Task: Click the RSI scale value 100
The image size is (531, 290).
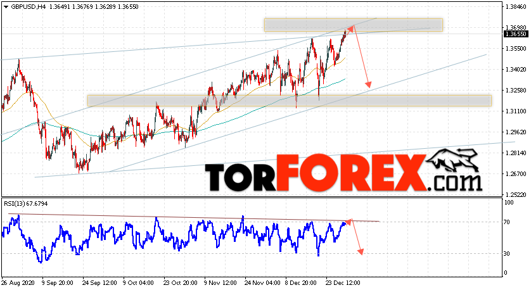Action: [509, 203]
